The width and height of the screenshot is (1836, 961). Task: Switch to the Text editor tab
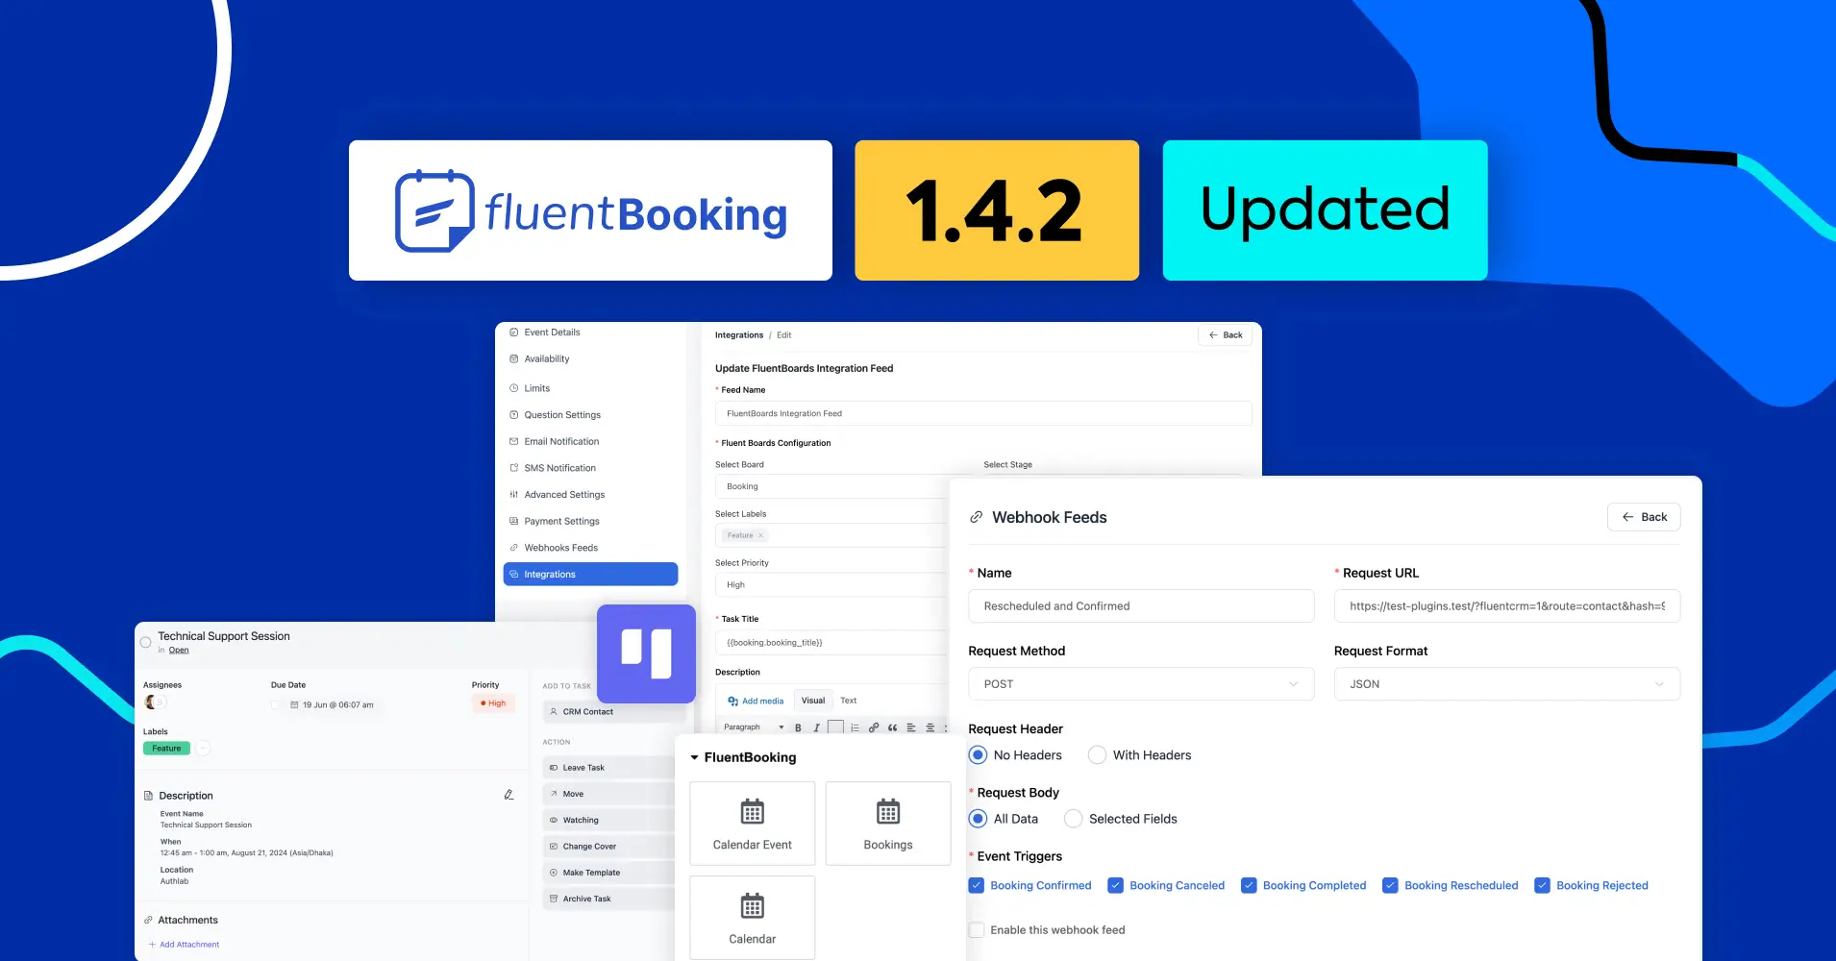pyautogui.click(x=848, y=701)
